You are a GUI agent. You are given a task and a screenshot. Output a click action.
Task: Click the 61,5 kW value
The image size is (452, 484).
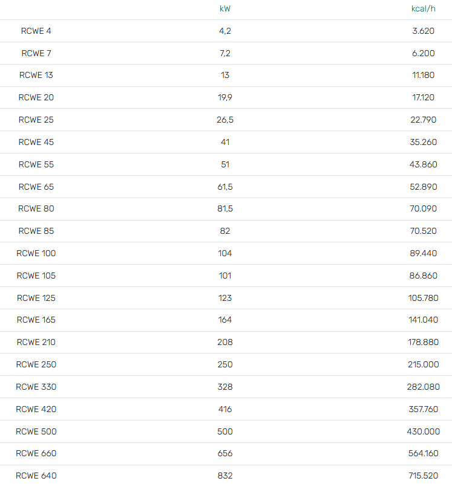pos(224,187)
